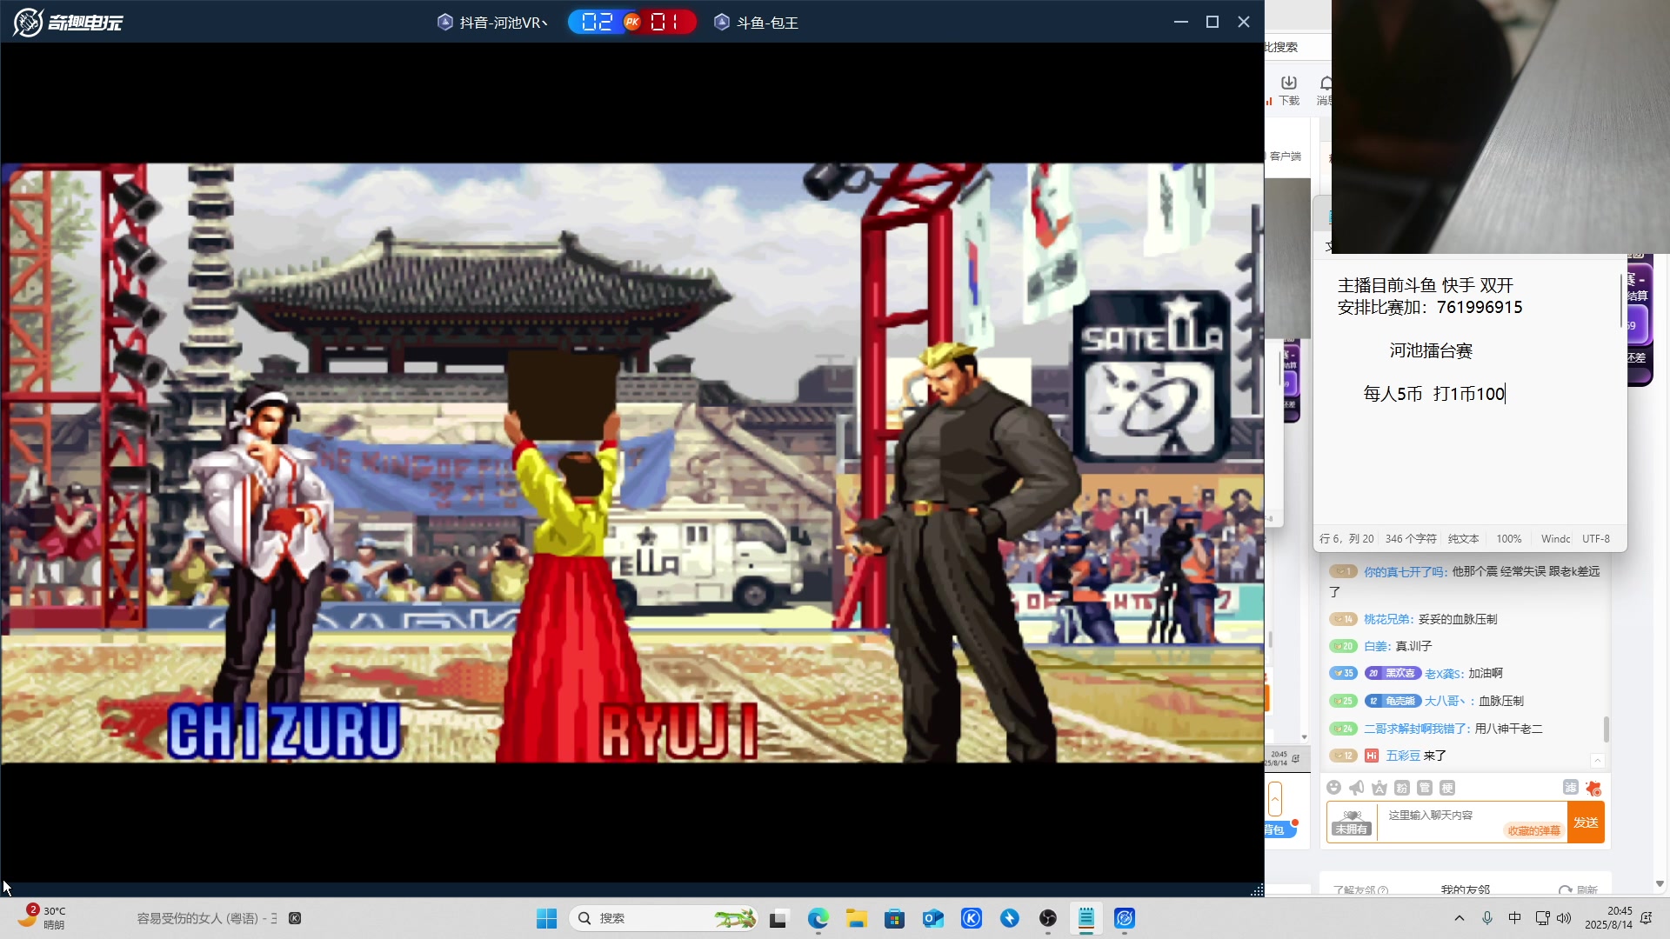
Task: Open the Windows Start menu
Action: tap(546, 918)
